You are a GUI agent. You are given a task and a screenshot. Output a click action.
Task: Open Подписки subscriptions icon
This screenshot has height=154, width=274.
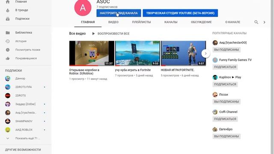pyautogui.click(x=8, y=19)
